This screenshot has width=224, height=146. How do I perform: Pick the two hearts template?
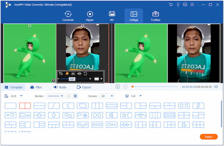[10, 115]
